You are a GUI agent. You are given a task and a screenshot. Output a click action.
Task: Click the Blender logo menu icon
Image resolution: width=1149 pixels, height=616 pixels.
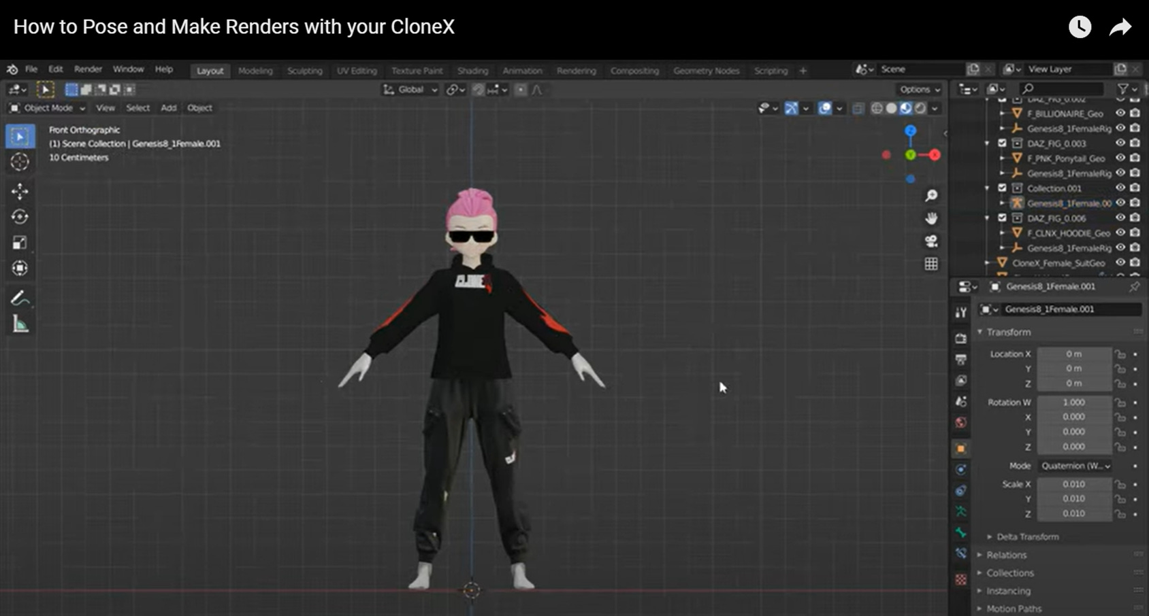(12, 69)
